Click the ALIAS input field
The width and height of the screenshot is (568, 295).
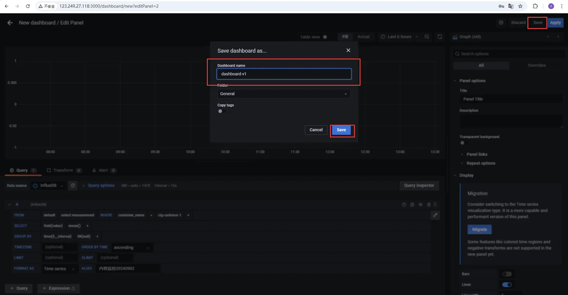point(128,268)
